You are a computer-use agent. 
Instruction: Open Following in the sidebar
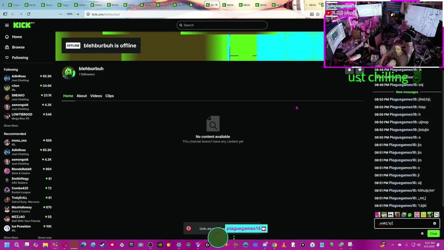20,58
